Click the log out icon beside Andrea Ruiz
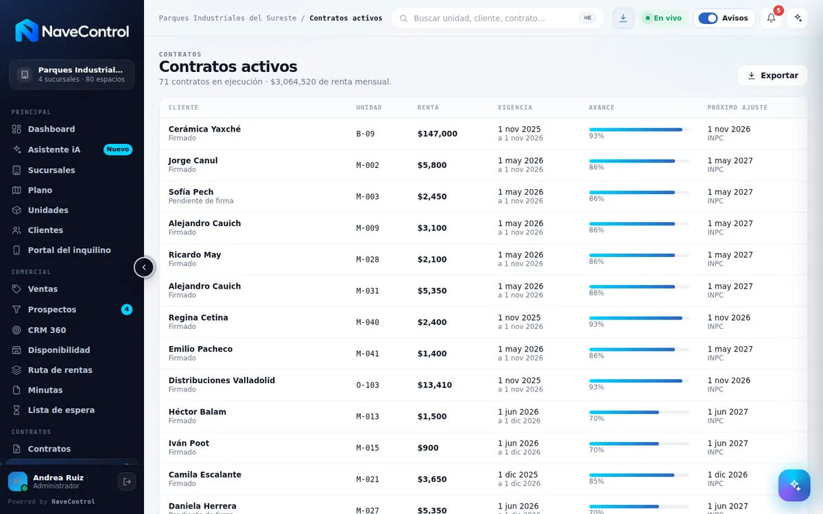 (127, 482)
